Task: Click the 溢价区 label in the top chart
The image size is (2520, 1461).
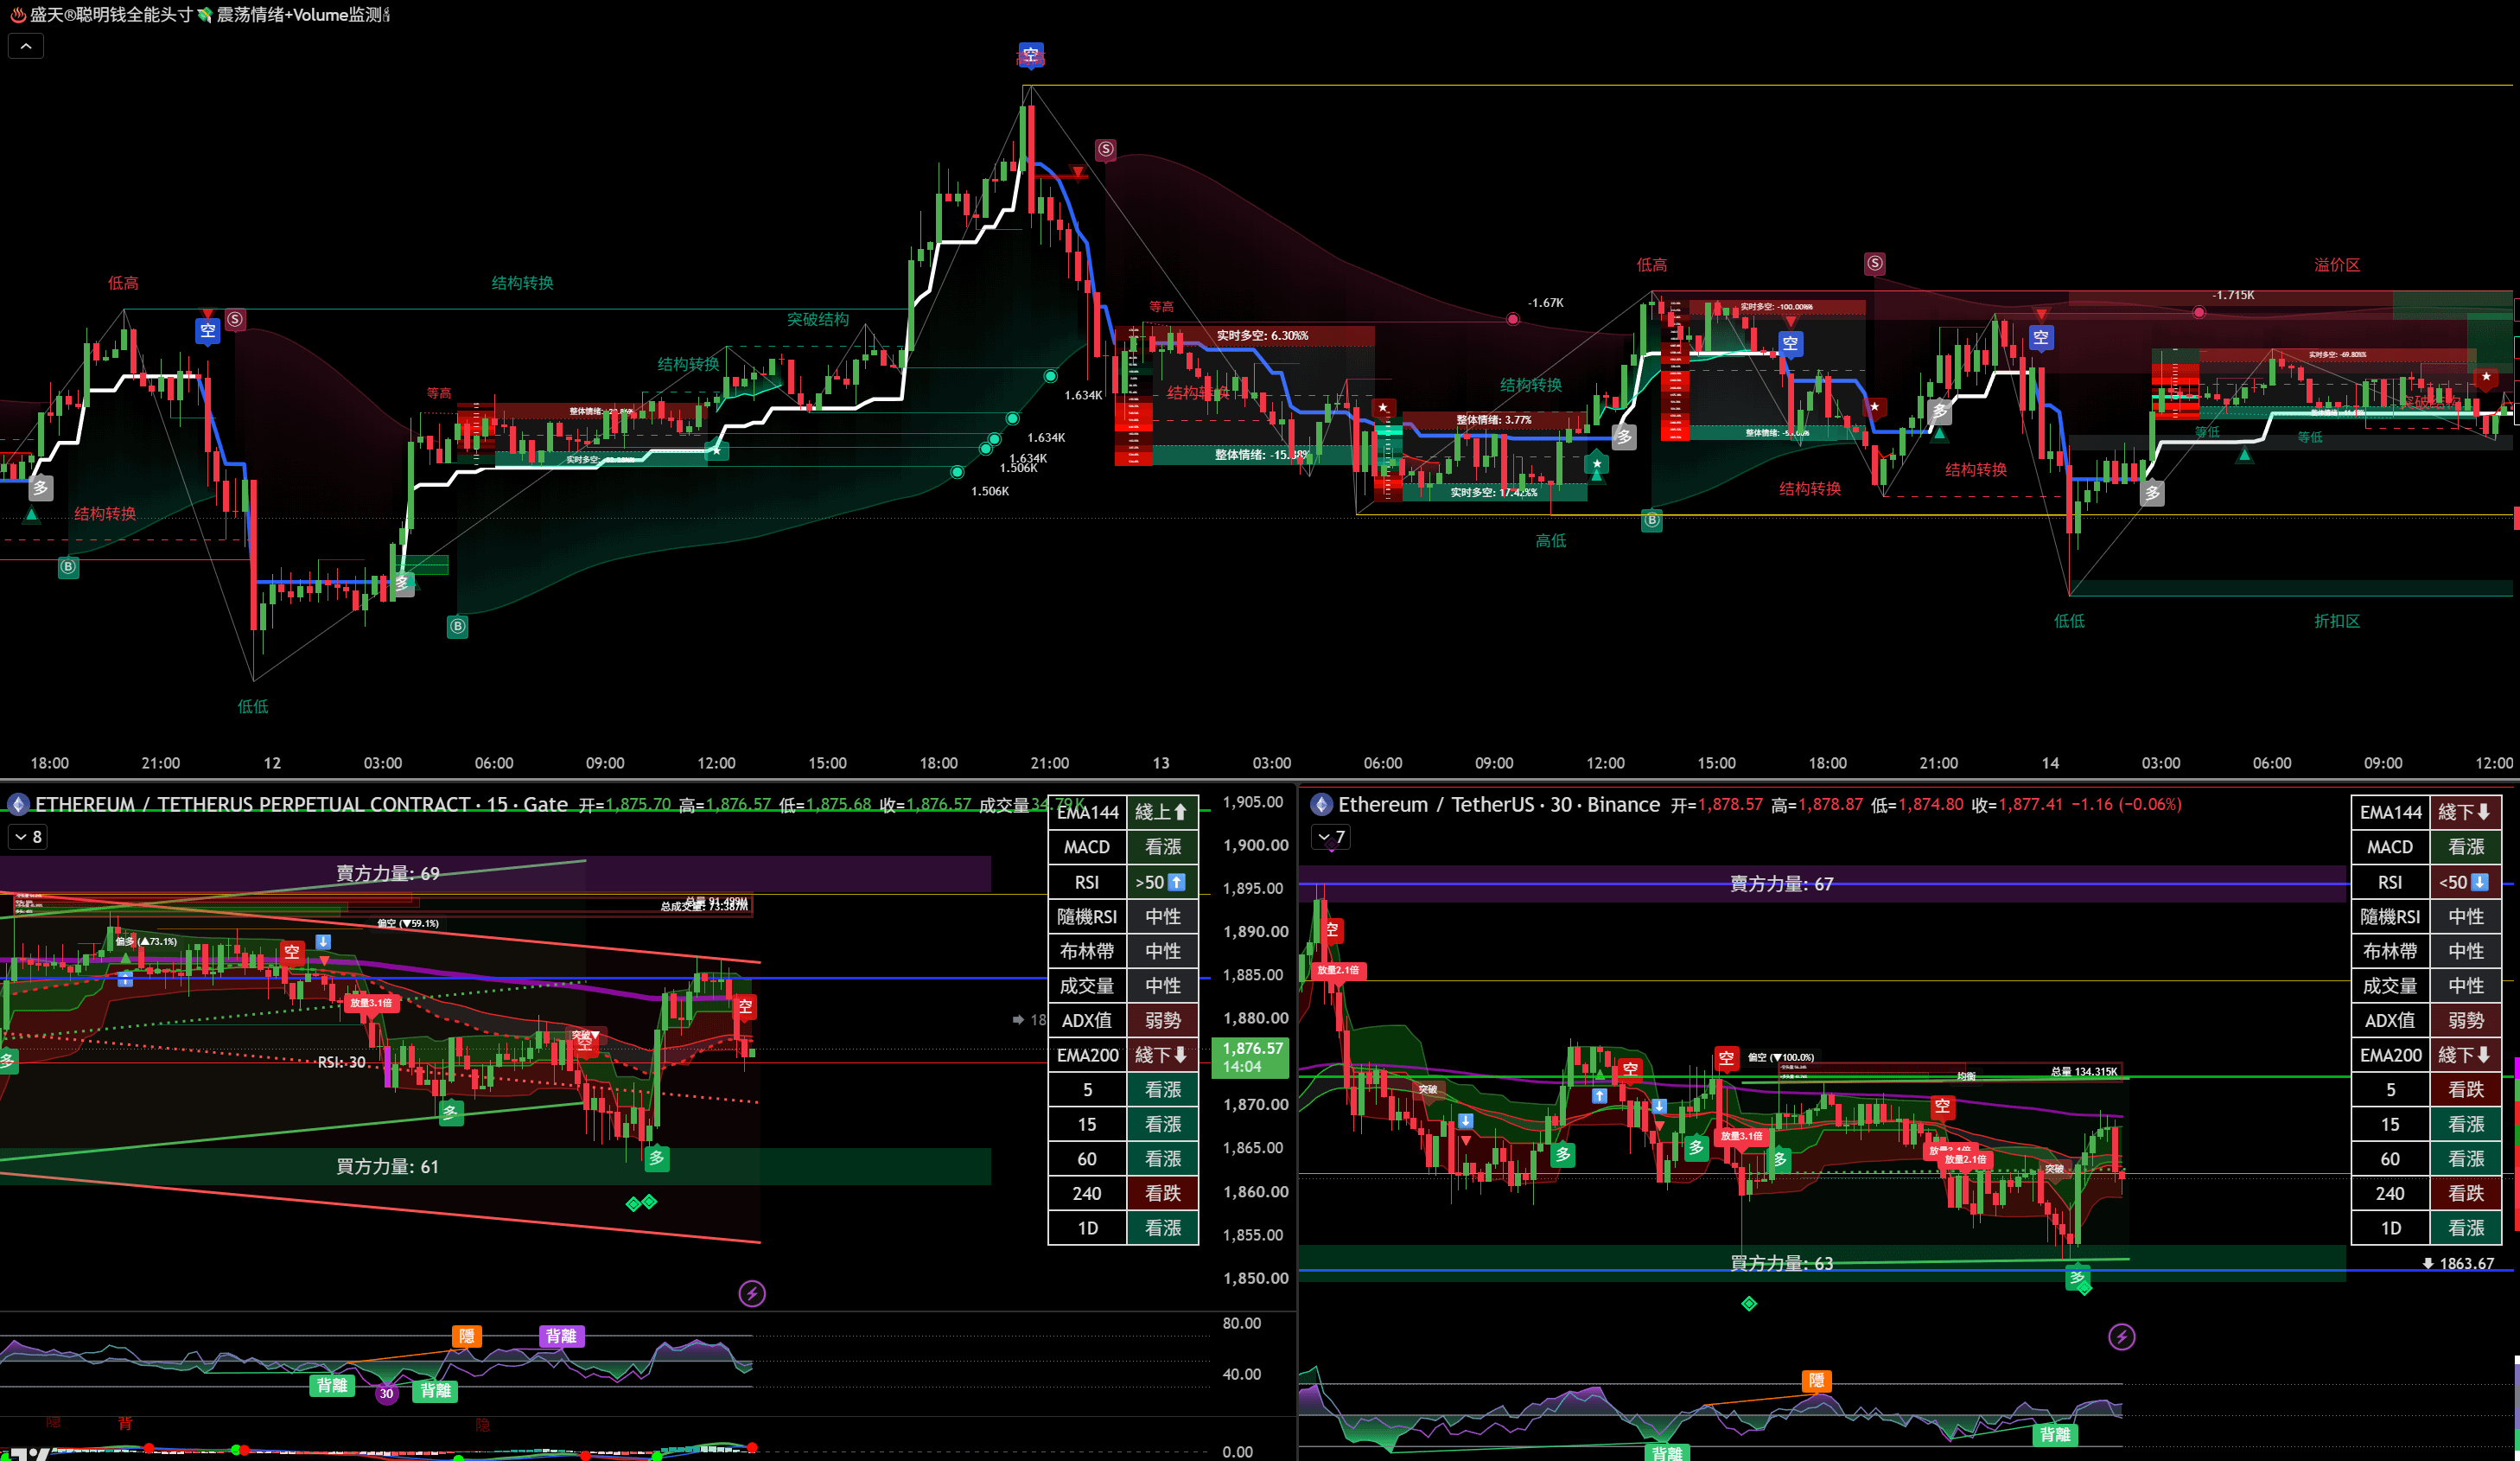Action: pos(2337,265)
